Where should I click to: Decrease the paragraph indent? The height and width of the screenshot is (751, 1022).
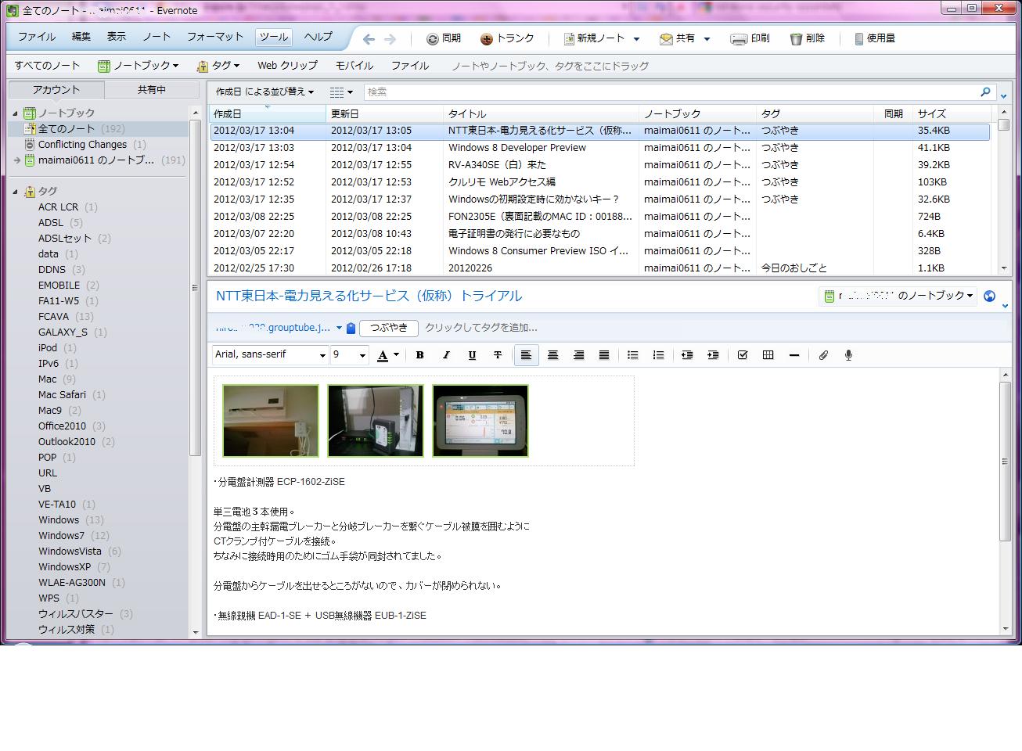[686, 355]
